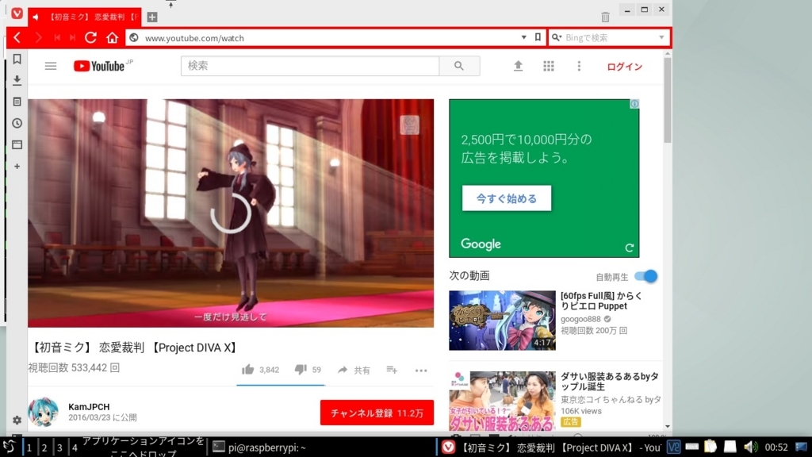The height and width of the screenshot is (457, 812).
Task: Open ダサい服装あるある video title
Action: (x=610, y=382)
